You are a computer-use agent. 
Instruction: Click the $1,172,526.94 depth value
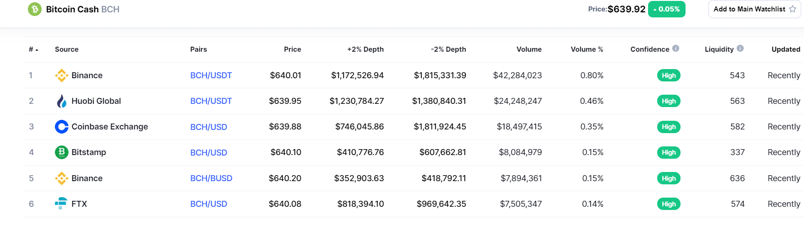tap(358, 75)
